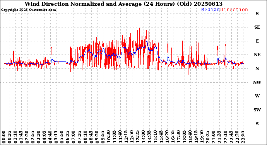Click the '21:00' time label

(x=213, y=137)
